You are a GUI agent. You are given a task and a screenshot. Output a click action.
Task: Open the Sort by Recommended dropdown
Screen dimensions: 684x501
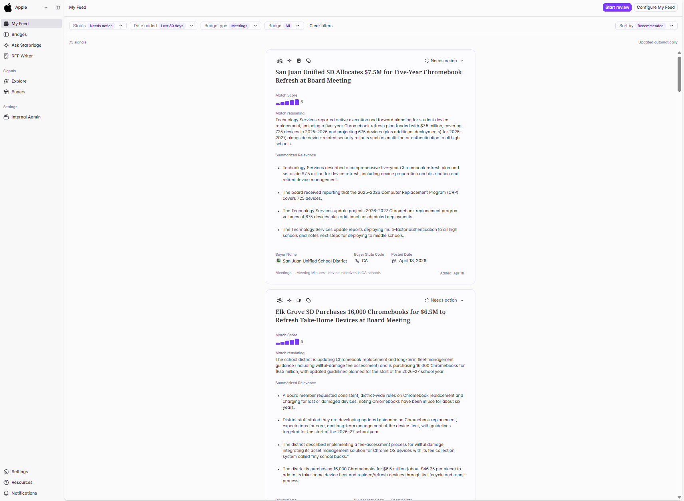[646, 26]
